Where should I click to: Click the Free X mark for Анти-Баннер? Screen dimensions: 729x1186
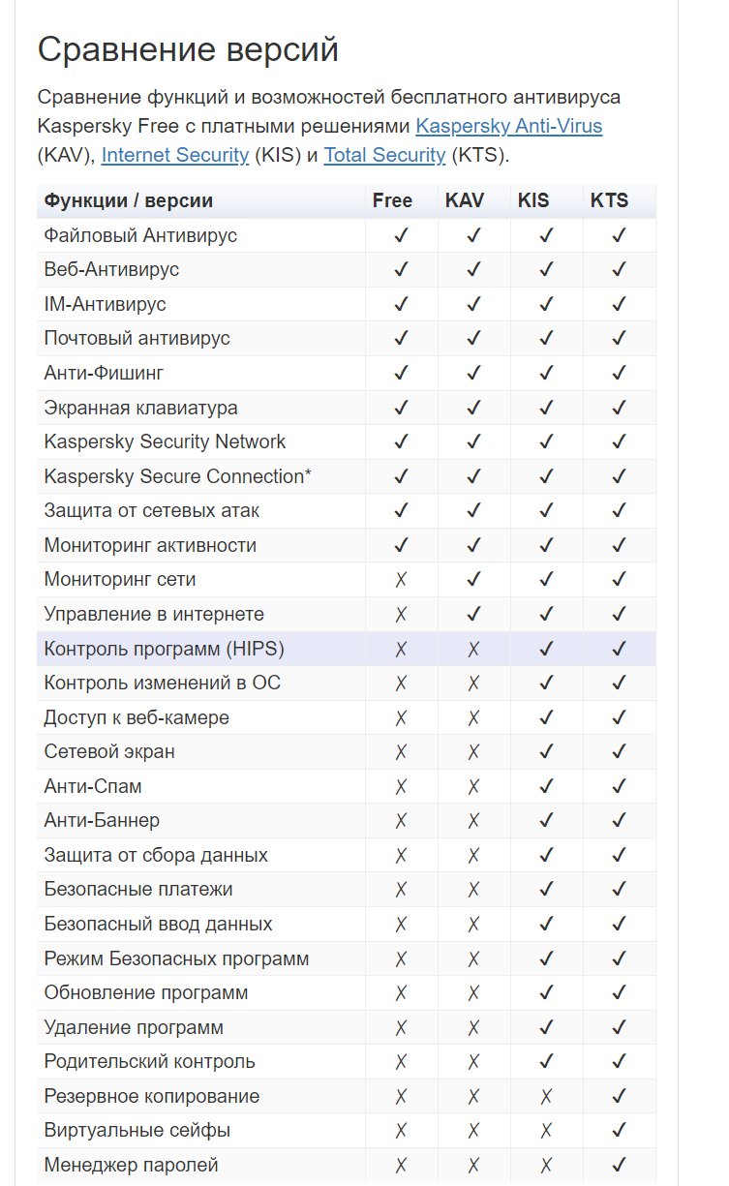click(x=402, y=821)
